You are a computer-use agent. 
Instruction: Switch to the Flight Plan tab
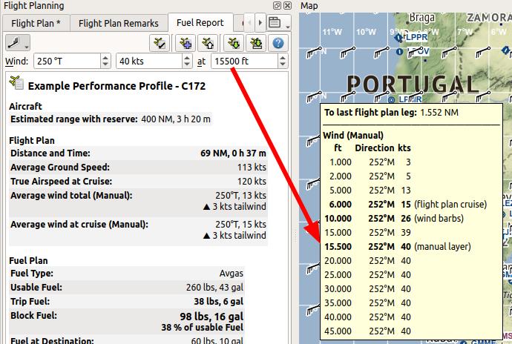[x=36, y=23]
